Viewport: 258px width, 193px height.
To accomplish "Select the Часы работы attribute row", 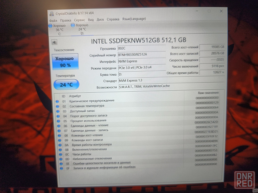I will point(138,153).
